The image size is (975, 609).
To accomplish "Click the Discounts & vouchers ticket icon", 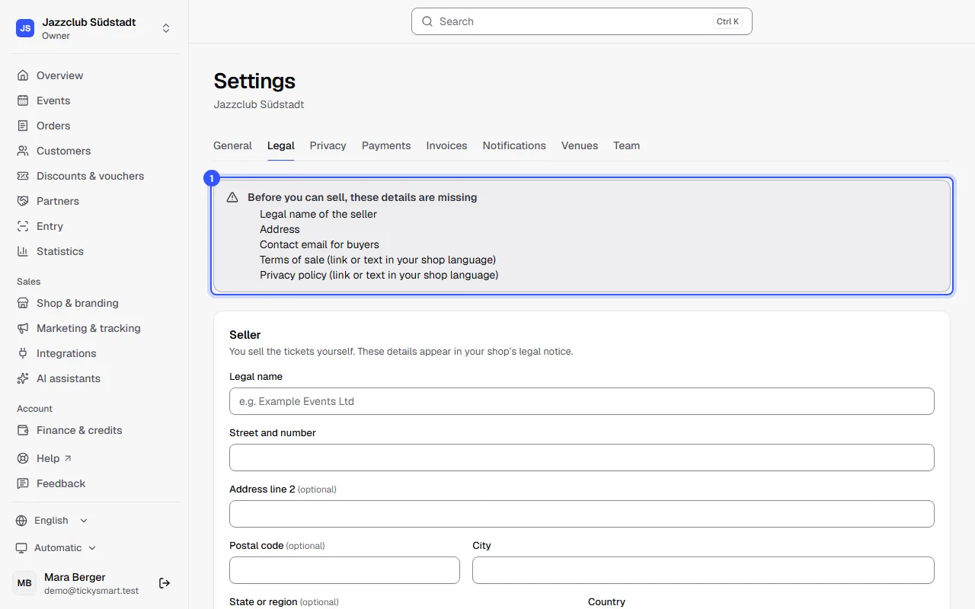I will 23,176.
